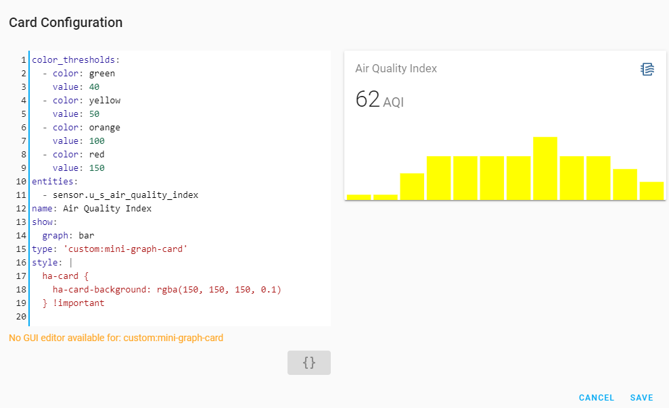This screenshot has width=669, height=408.
Task: Click the yellow color value on line 4
Action: [x=105, y=100]
